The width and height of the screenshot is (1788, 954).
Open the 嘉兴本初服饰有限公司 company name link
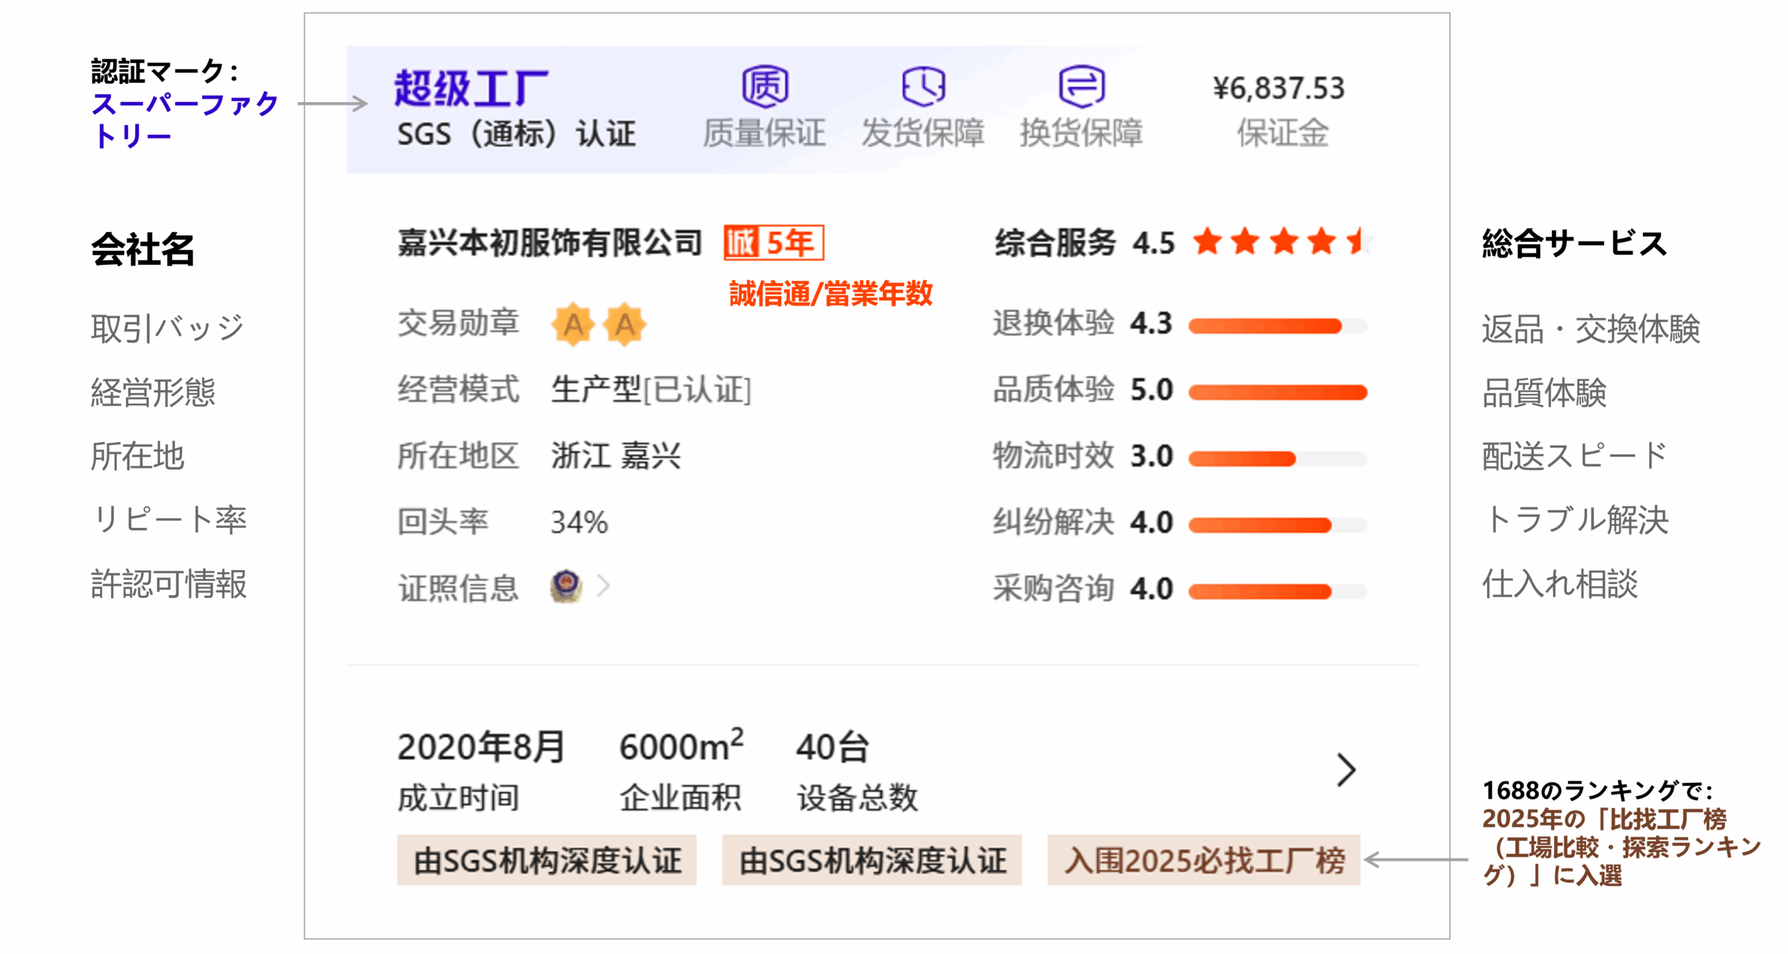pos(550,243)
